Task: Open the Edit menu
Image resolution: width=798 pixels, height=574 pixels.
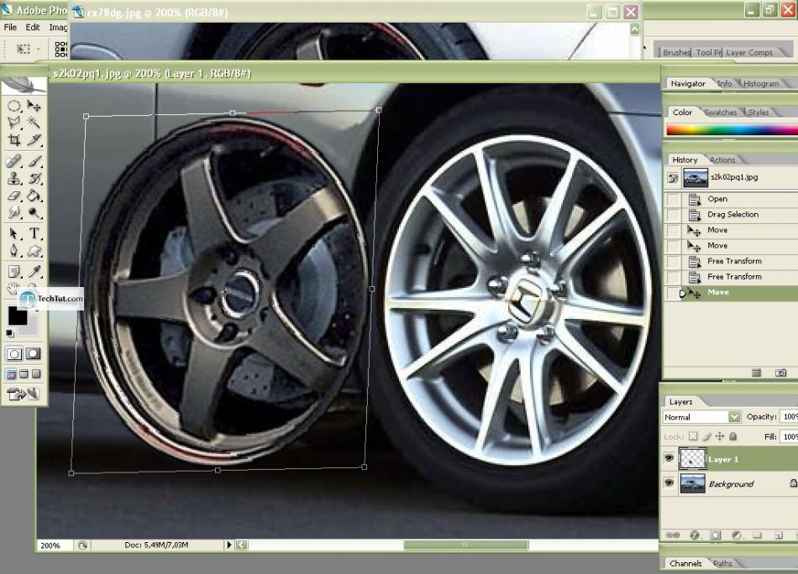Action: click(x=33, y=28)
